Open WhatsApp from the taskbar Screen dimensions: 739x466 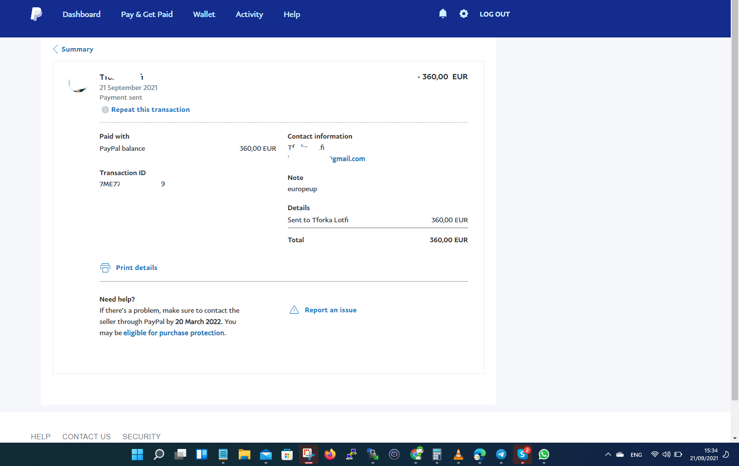544,454
